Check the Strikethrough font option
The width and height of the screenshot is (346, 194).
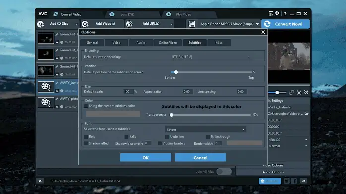click(x=208, y=137)
